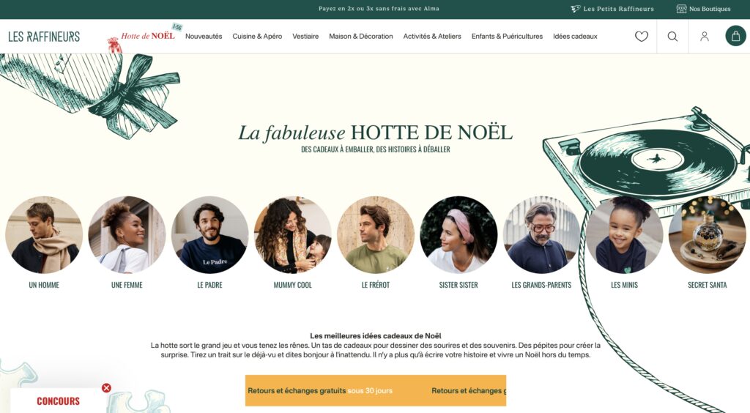Expand the Cuisine & Apéro menu

[257, 37]
